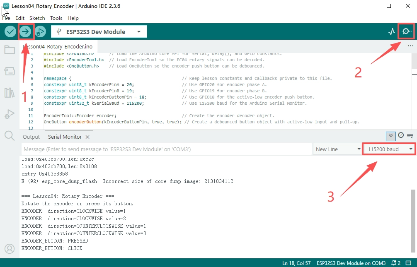The image size is (417, 267).
Task: Open the notifications bell in status bar
Action: click(x=396, y=263)
